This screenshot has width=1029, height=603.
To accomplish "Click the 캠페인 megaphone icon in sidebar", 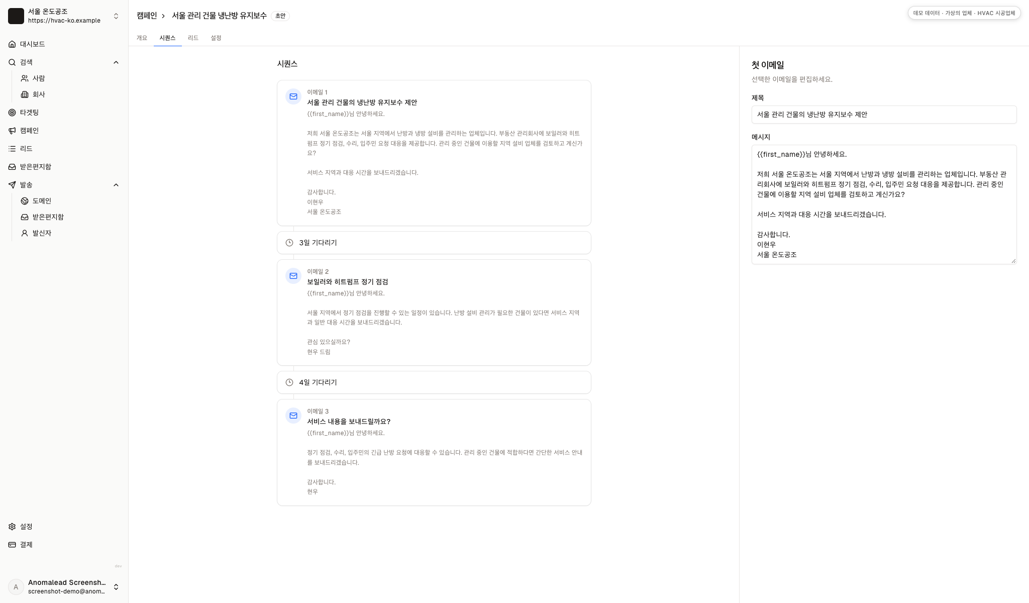I will [12, 131].
